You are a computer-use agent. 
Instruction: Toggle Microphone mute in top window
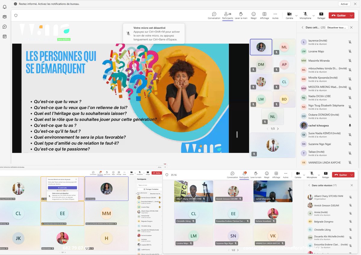tap(305, 16)
